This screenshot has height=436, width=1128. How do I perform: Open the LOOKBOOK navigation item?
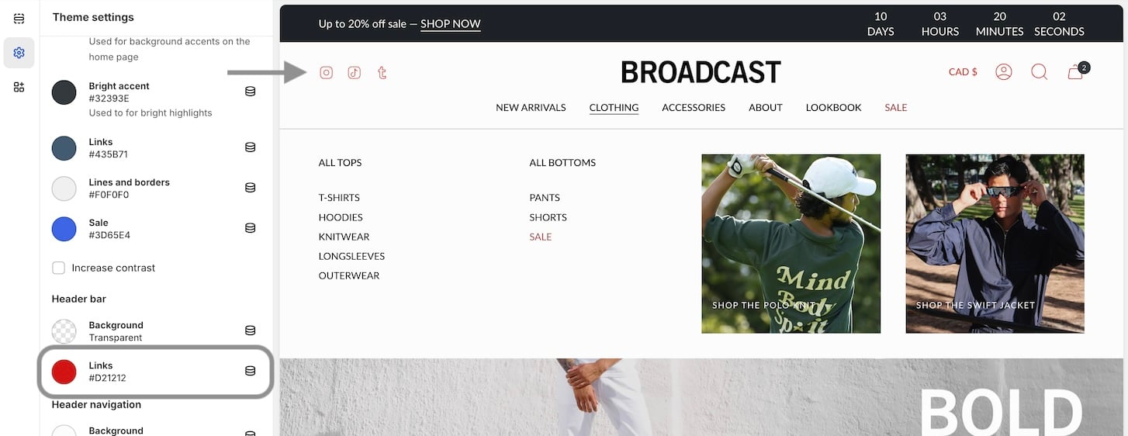[833, 108]
